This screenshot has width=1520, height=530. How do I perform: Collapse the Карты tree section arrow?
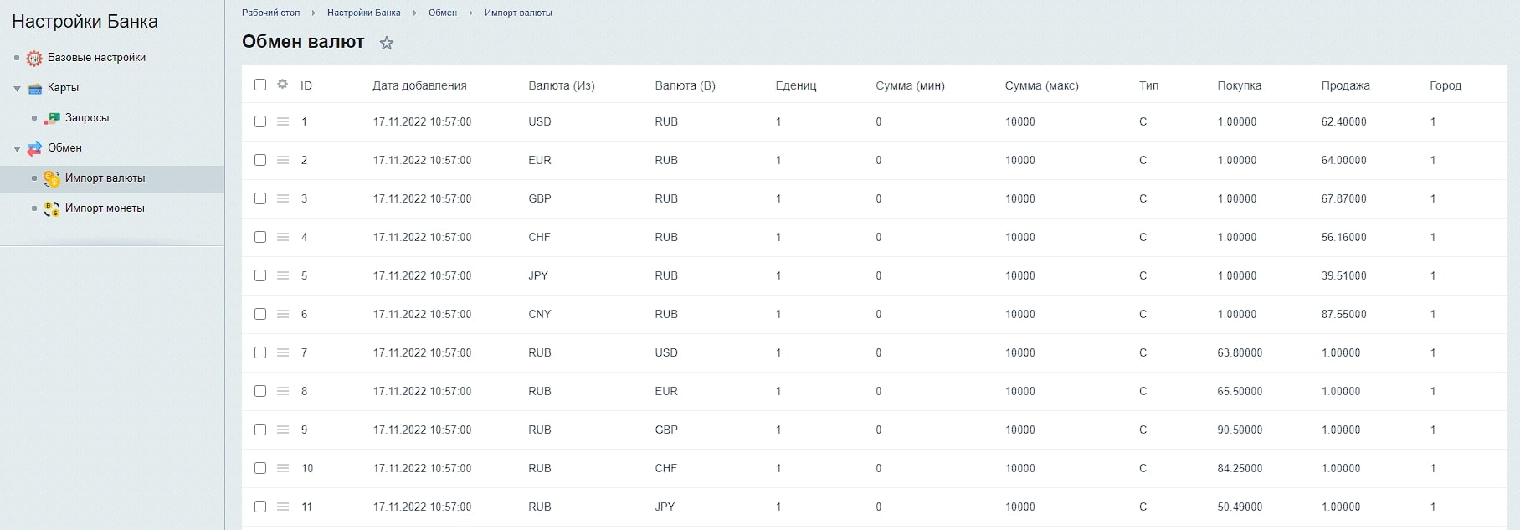coord(17,88)
